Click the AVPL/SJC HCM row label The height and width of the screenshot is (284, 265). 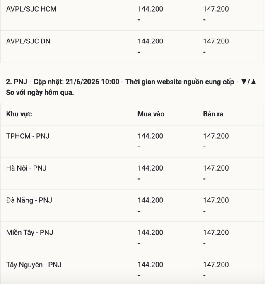[31, 9]
